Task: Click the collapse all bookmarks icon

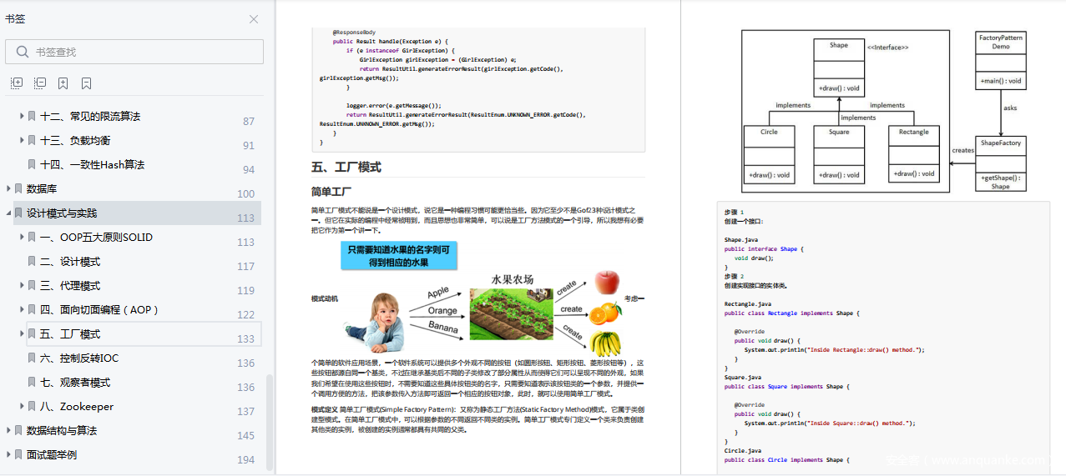Action: 40,83
